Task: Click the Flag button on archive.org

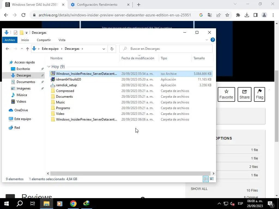Action: tap(259, 94)
